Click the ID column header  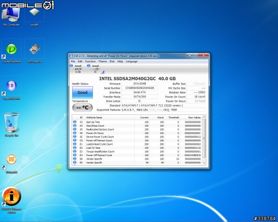tap(81, 118)
